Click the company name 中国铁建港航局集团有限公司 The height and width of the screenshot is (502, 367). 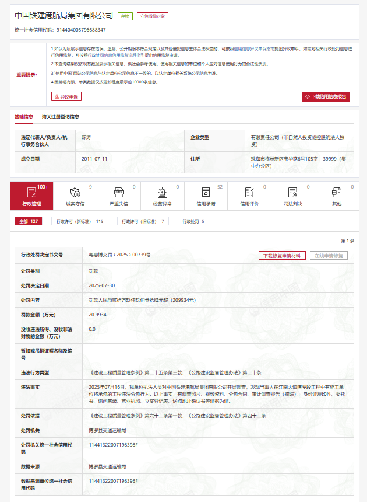tap(64, 15)
